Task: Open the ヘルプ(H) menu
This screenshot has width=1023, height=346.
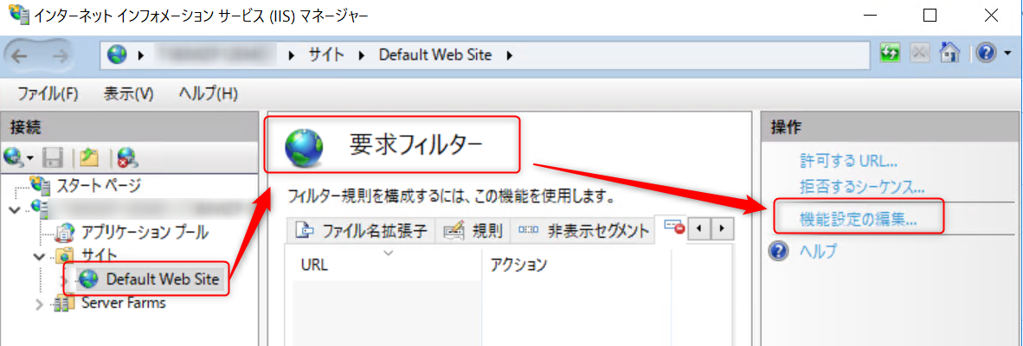Action: [x=208, y=93]
